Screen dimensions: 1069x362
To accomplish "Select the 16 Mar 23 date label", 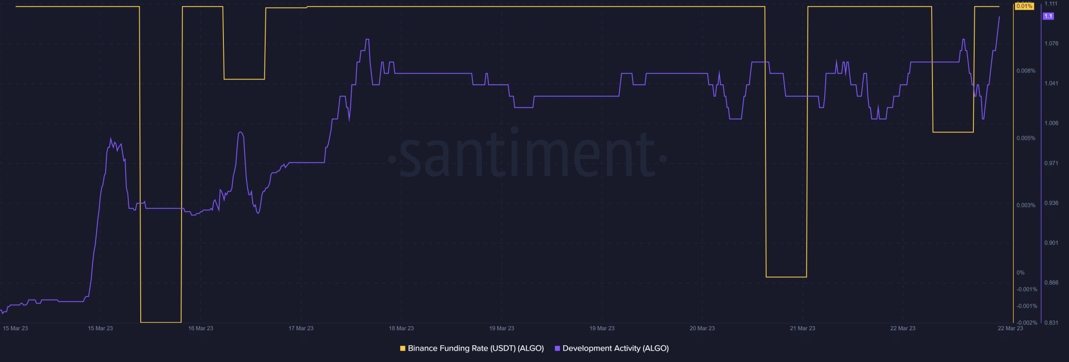I will [200, 328].
